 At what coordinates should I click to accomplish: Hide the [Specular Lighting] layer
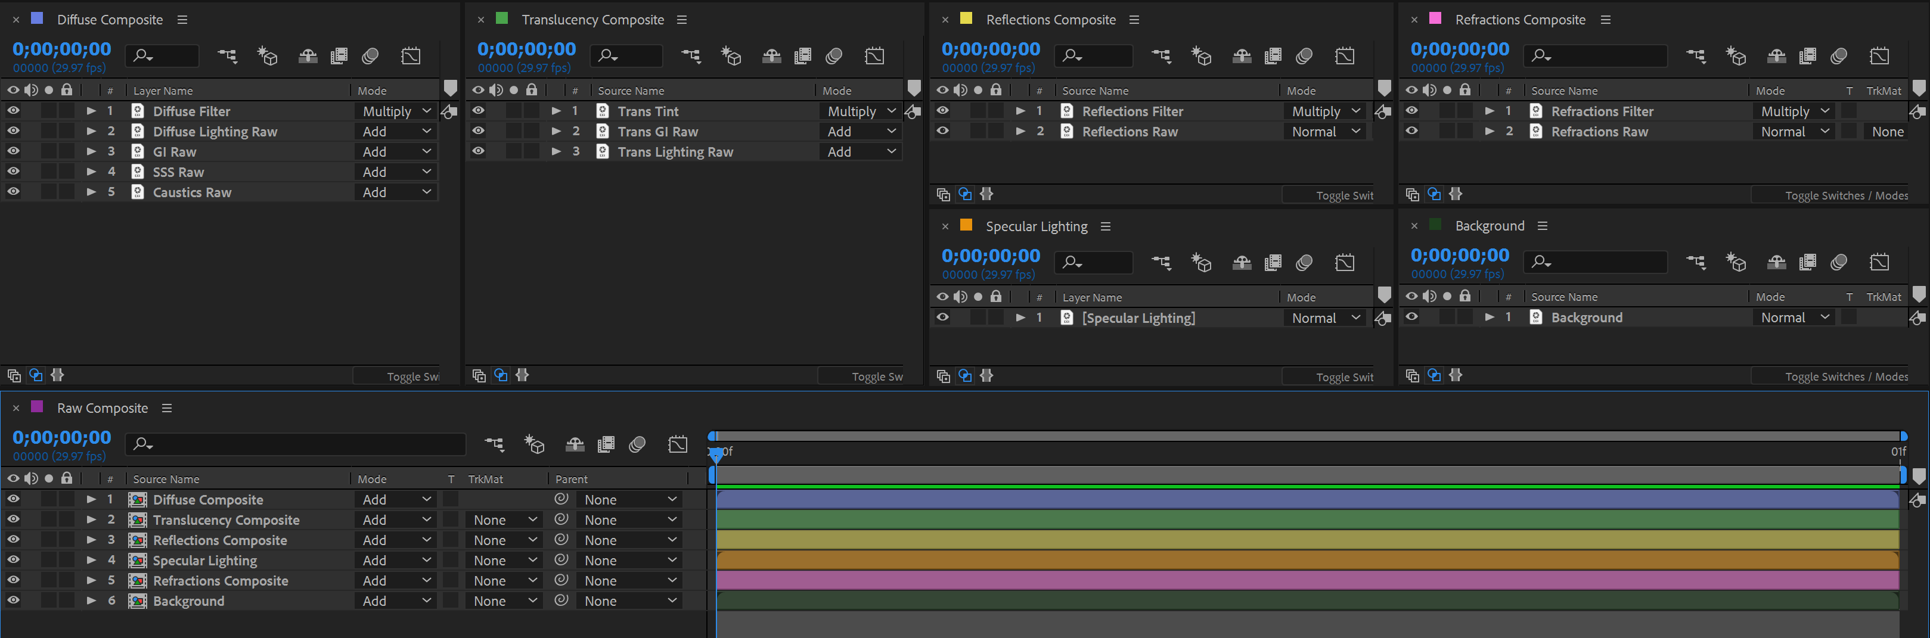coord(942,317)
